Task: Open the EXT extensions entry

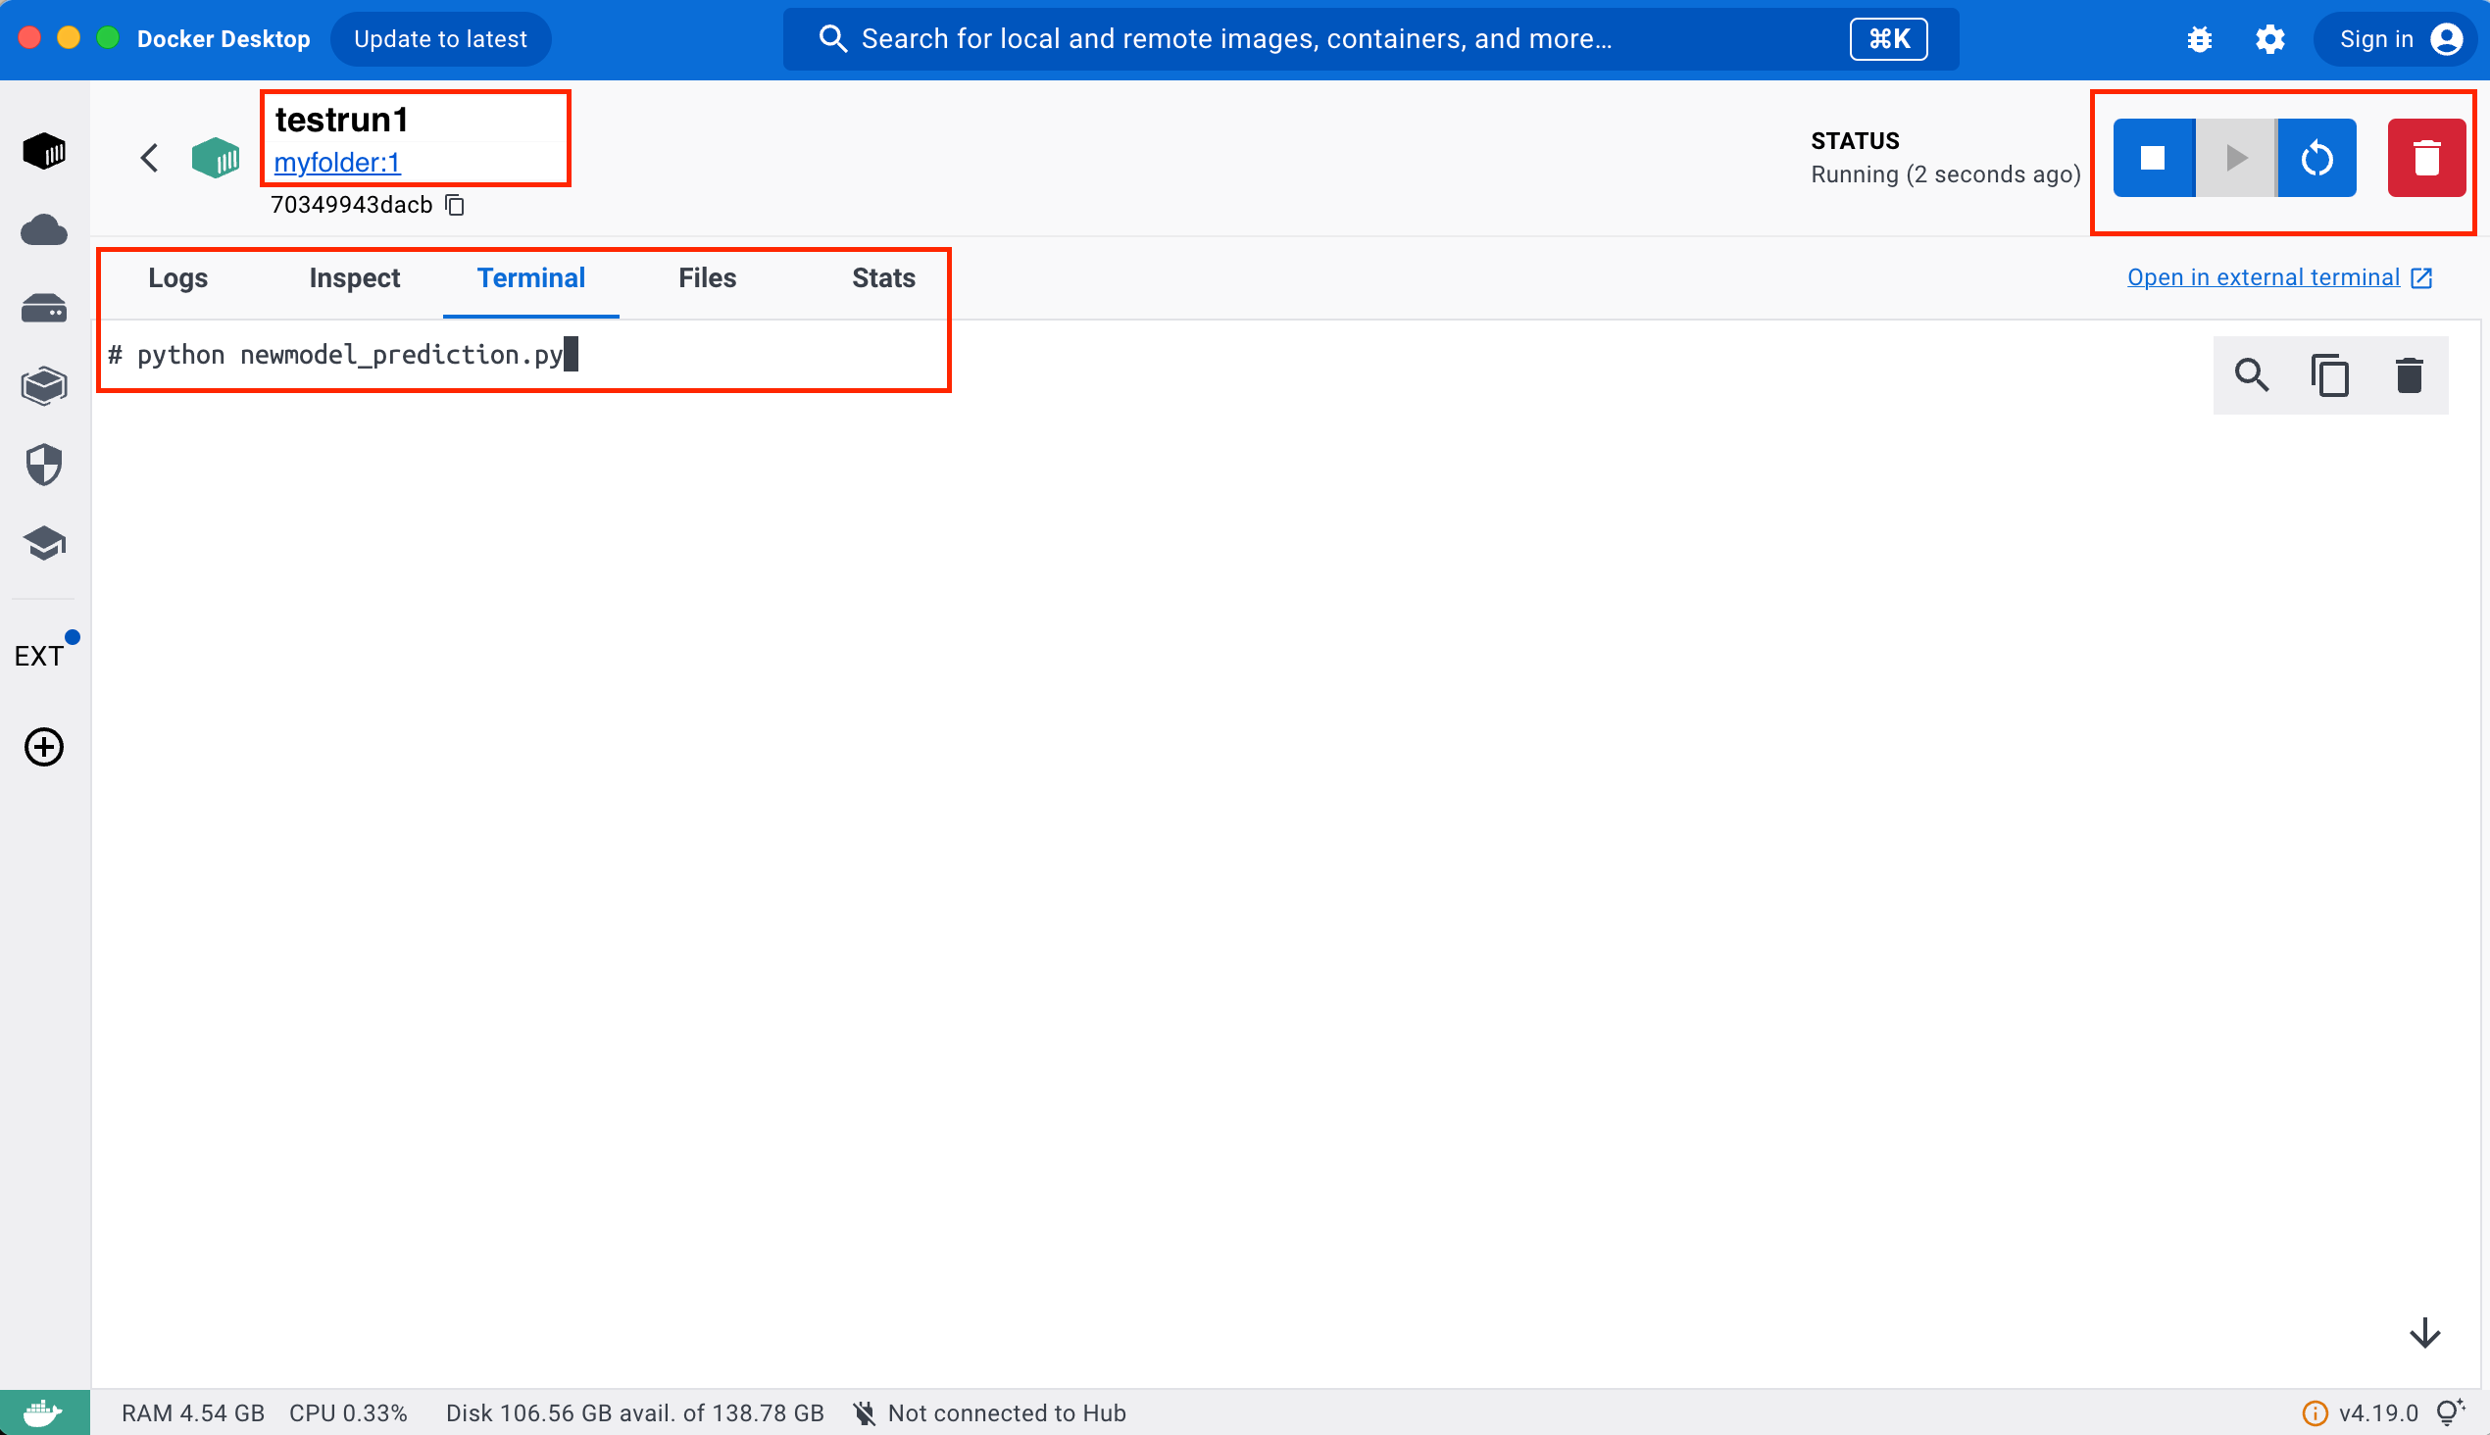Action: click(x=41, y=656)
